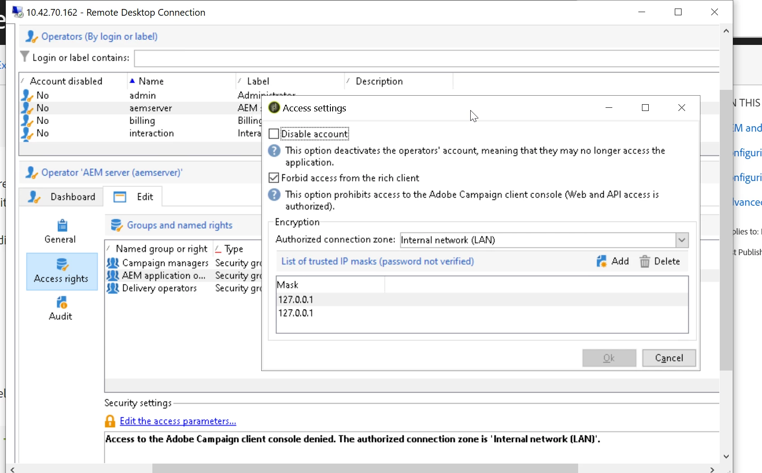This screenshot has width=762, height=473.
Task: Select the Delivery operators row
Action: [183, 288]
